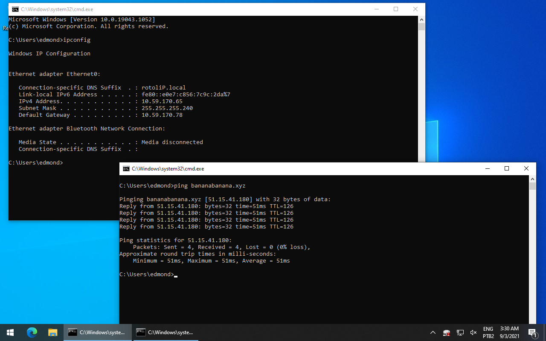546x341 pixels.
Task: Launch Microsoft Edge from the taskbar
Action: 32,332
